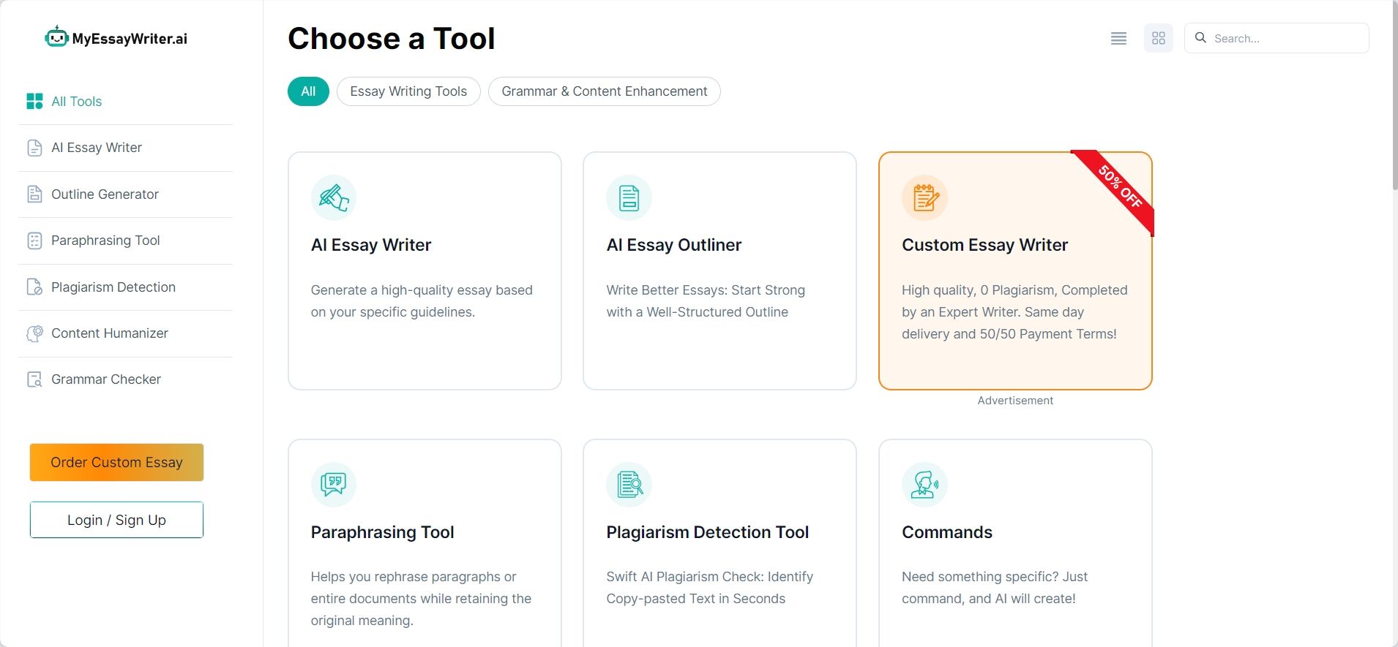Select the Essay Writing Tools filter
Screen dimensions: 1398x647
tap(408, 91)
